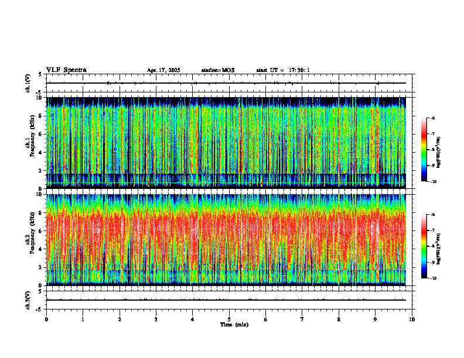Viewport: 464px width, 358px height.
Task: Click the ch.2 colorbar "log(PSD)" label
Action: point(438,249)
